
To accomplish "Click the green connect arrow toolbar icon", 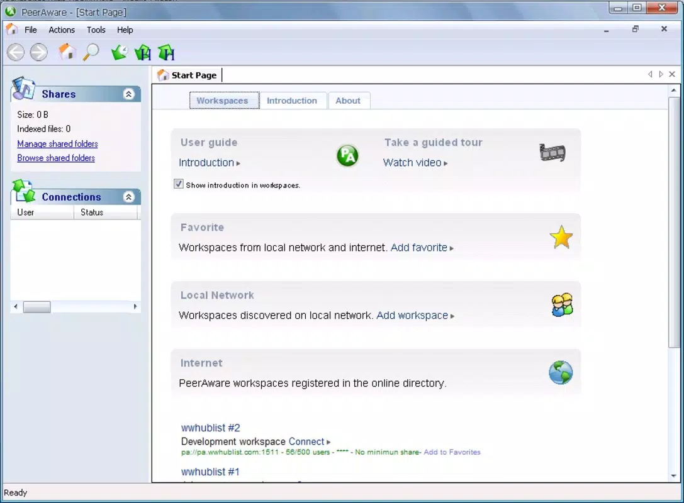I will pos(119,53).
